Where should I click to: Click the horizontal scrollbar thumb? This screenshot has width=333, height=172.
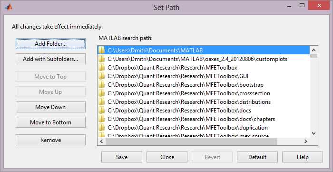pos(191,141)
